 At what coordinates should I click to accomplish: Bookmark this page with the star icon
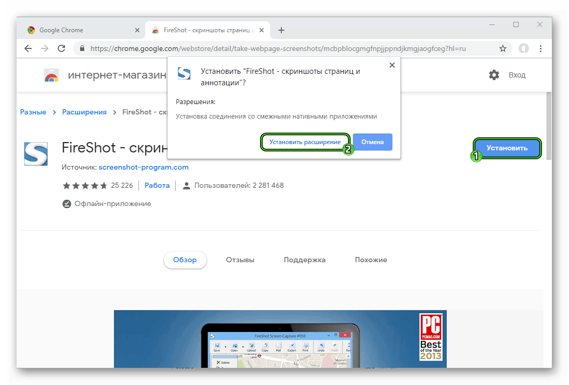click(502, 48)
